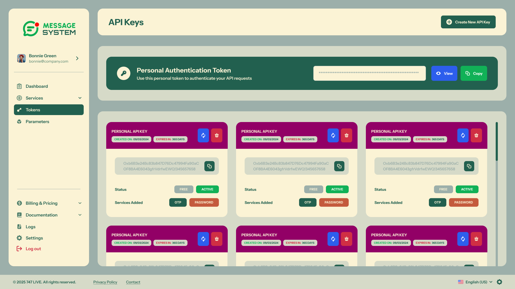Delete the first top-row API key
This screenshot has width=515, height=289.
click(217, 135)
